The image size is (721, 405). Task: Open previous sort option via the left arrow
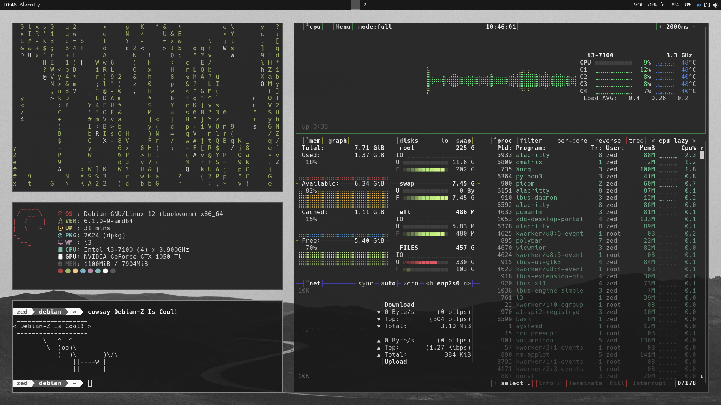coord(652,141)
